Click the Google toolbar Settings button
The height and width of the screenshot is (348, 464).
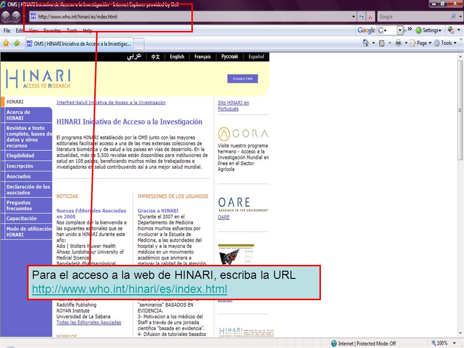(429, 30)
